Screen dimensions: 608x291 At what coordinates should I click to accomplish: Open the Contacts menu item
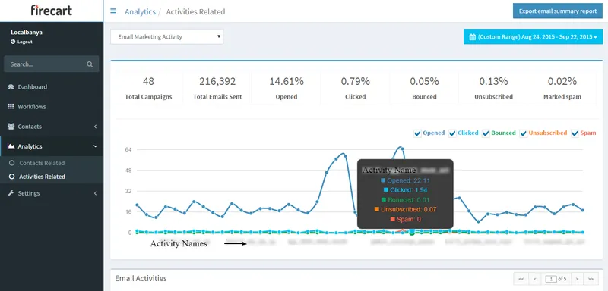pos(52,127)
